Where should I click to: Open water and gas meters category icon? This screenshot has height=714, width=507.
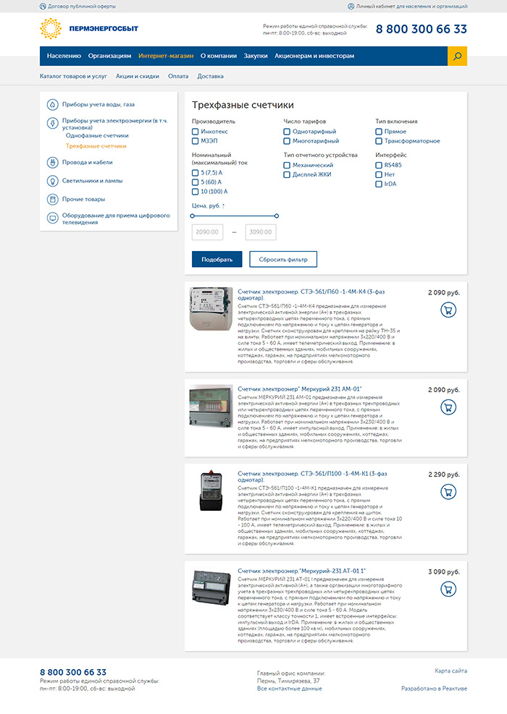point(53,104)
